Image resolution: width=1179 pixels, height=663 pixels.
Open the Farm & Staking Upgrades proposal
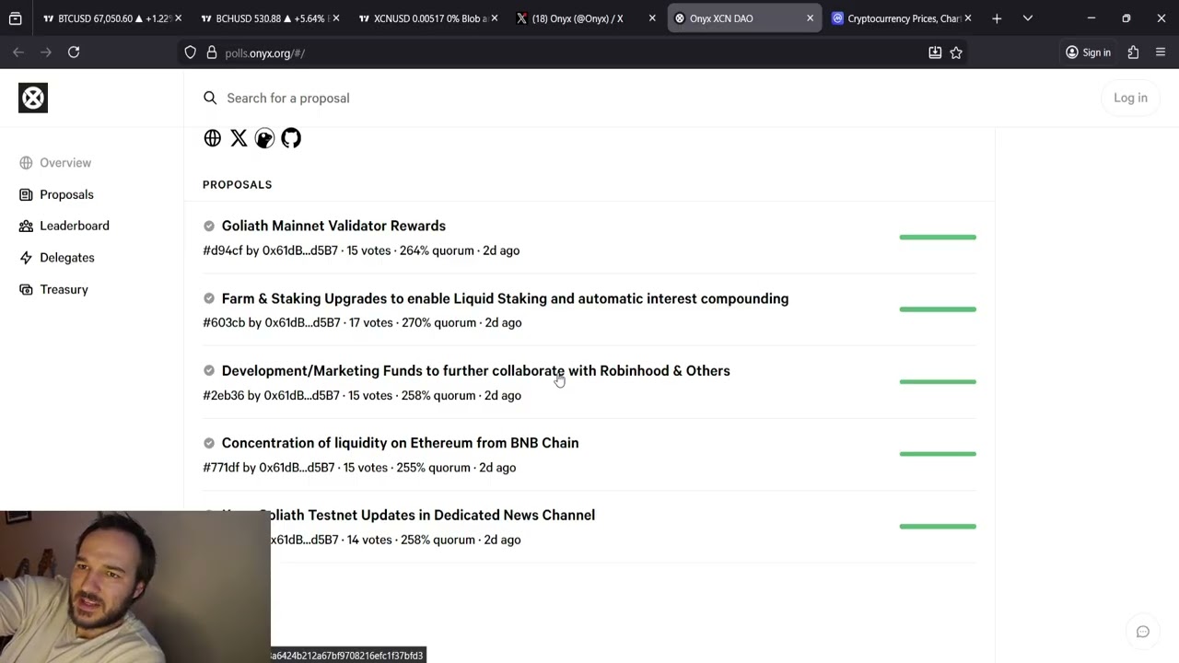click(x=505, y=298)
